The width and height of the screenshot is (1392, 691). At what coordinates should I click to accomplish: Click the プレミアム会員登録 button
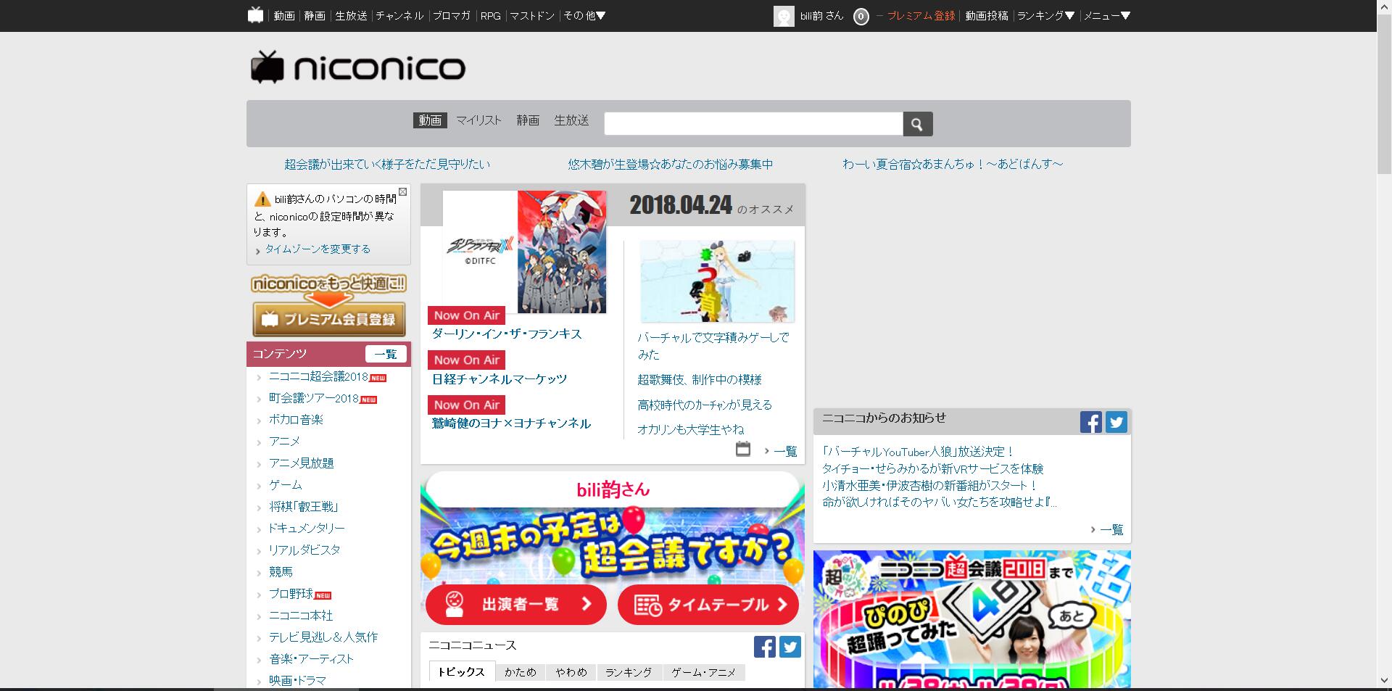pos(329,319)
